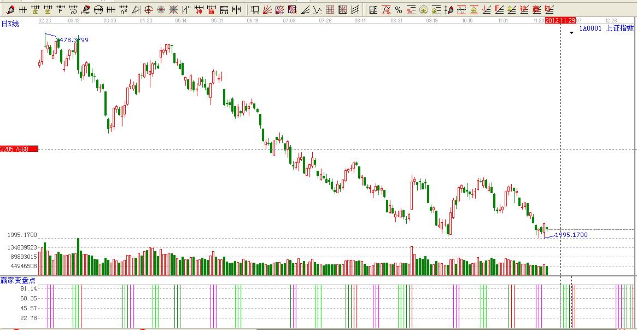Choose the red fan lines tool
The height and width of the screenshot is (330, 637).
(x=267, y=9)
